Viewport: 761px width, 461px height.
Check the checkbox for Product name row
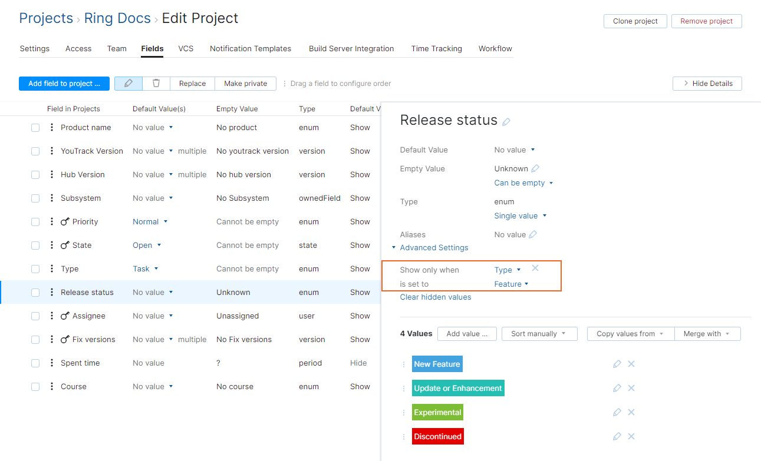35,127
